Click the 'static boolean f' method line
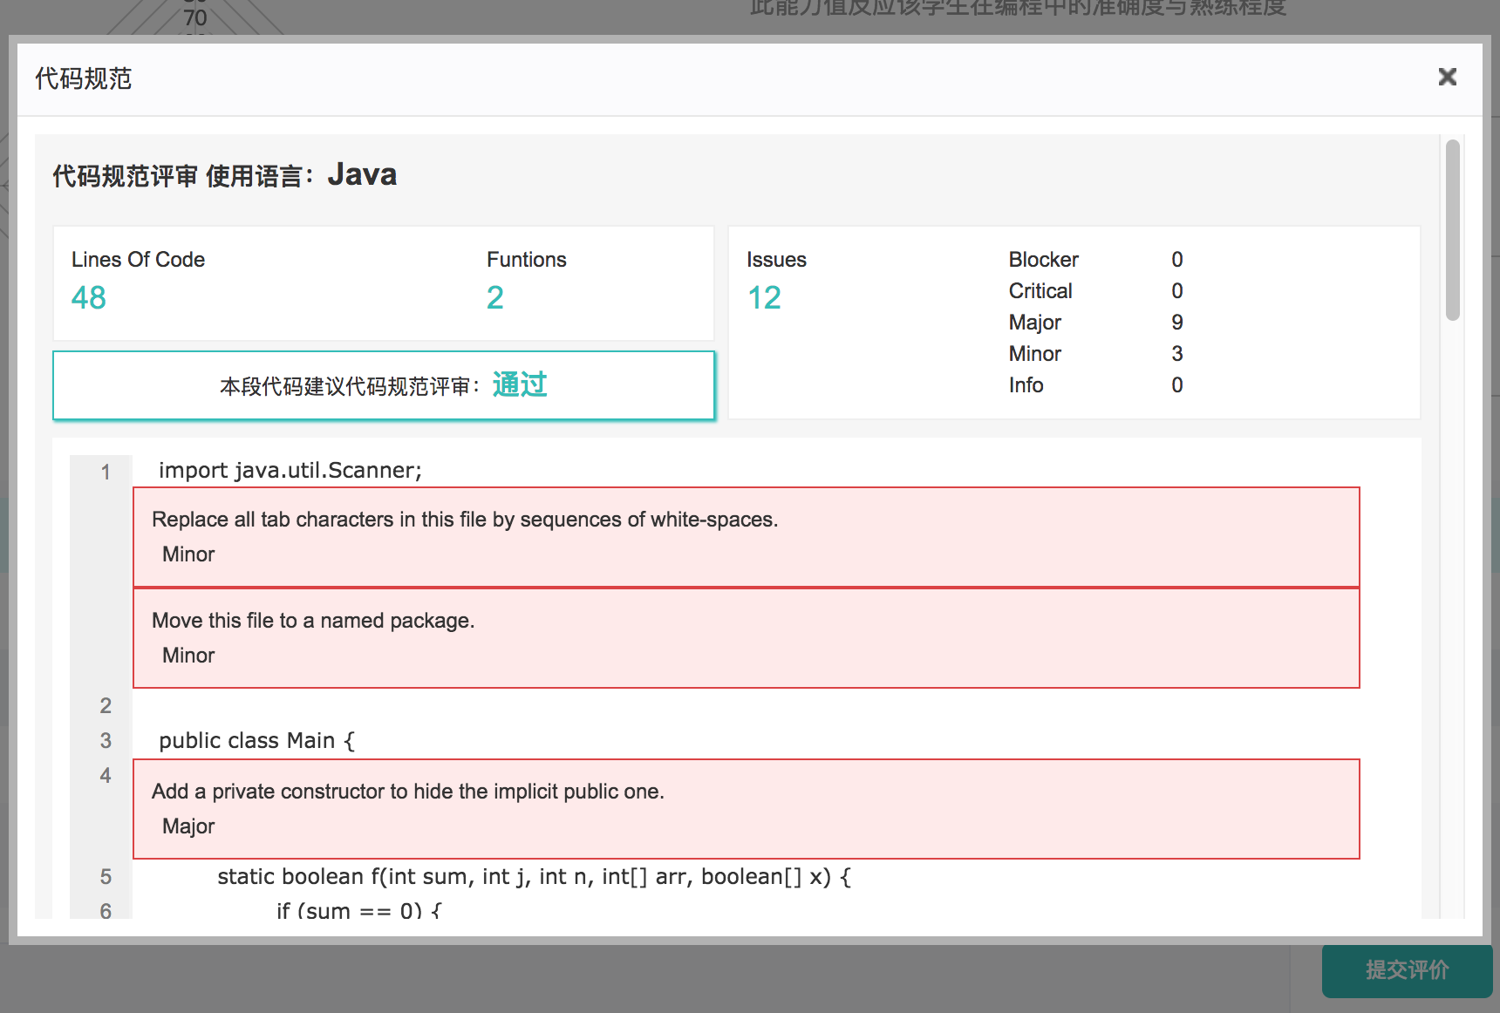 click(x=533, y=877)
